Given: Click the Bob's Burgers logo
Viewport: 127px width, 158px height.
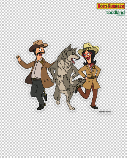Looking at the screenshot, I should tap(111, 6).
